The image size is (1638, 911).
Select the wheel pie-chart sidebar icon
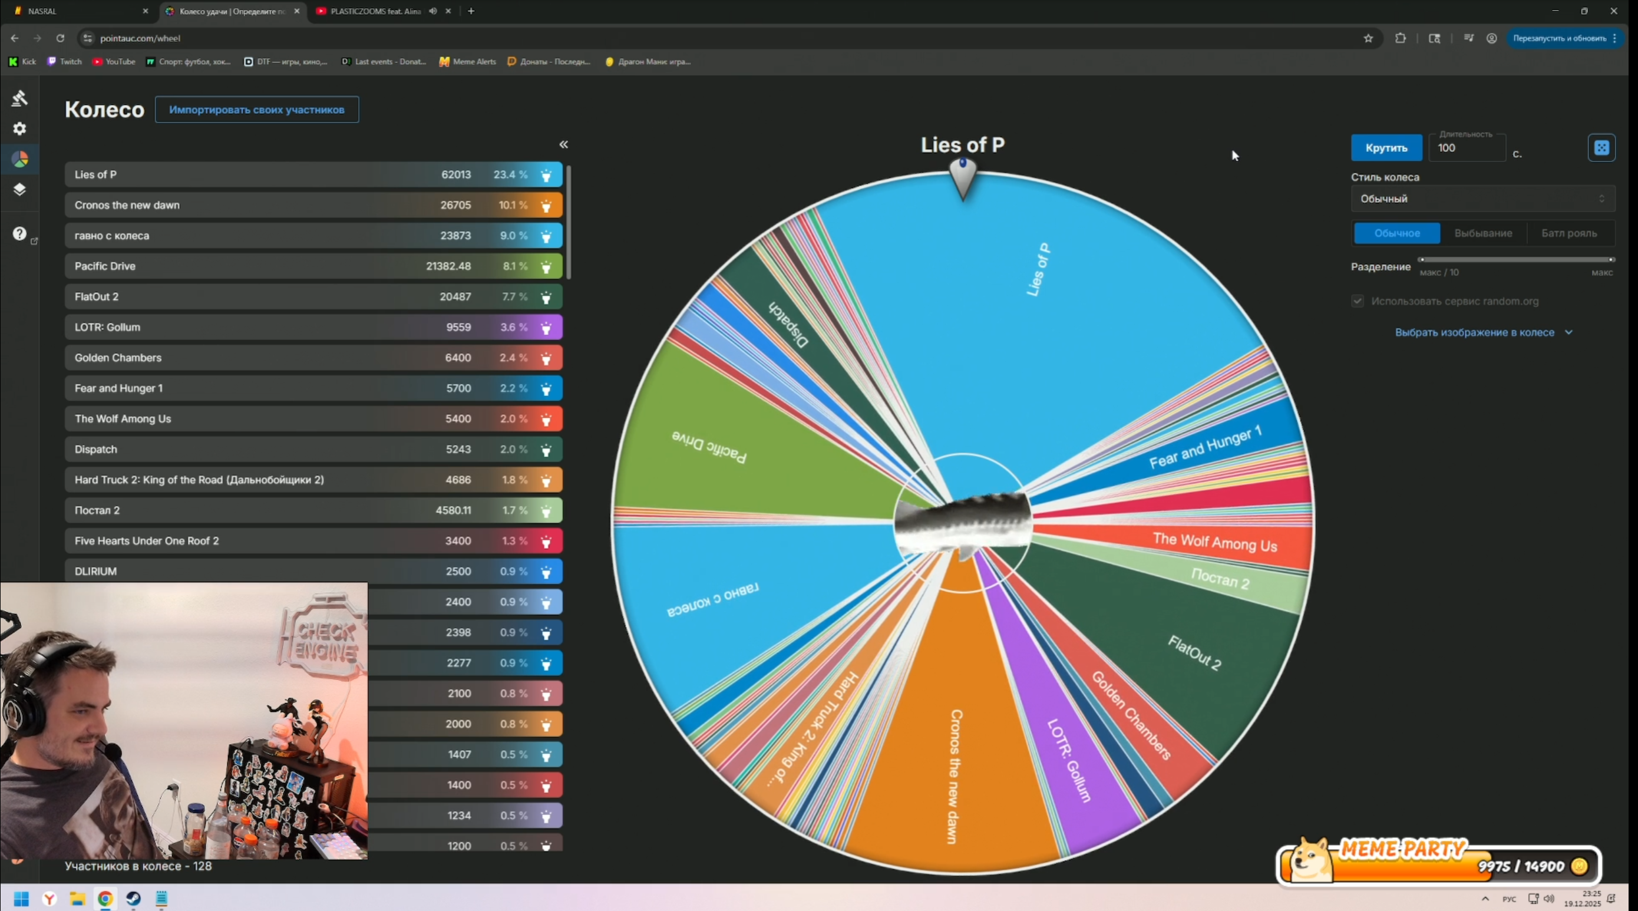(19, 159)
